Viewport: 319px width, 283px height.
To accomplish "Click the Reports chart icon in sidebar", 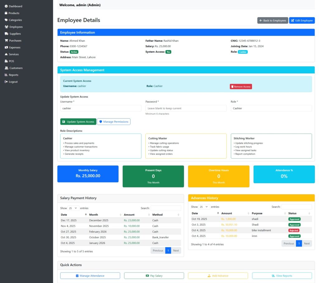I will click(6, 75).
